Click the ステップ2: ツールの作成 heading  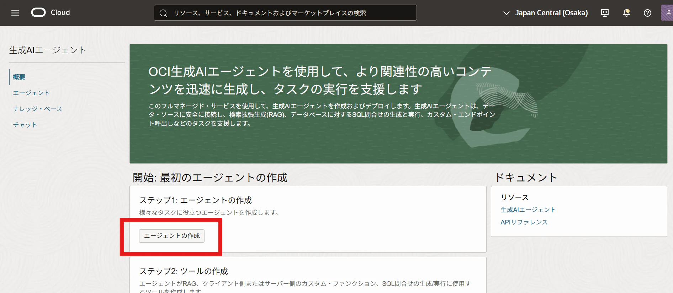[x=184, y=271]
